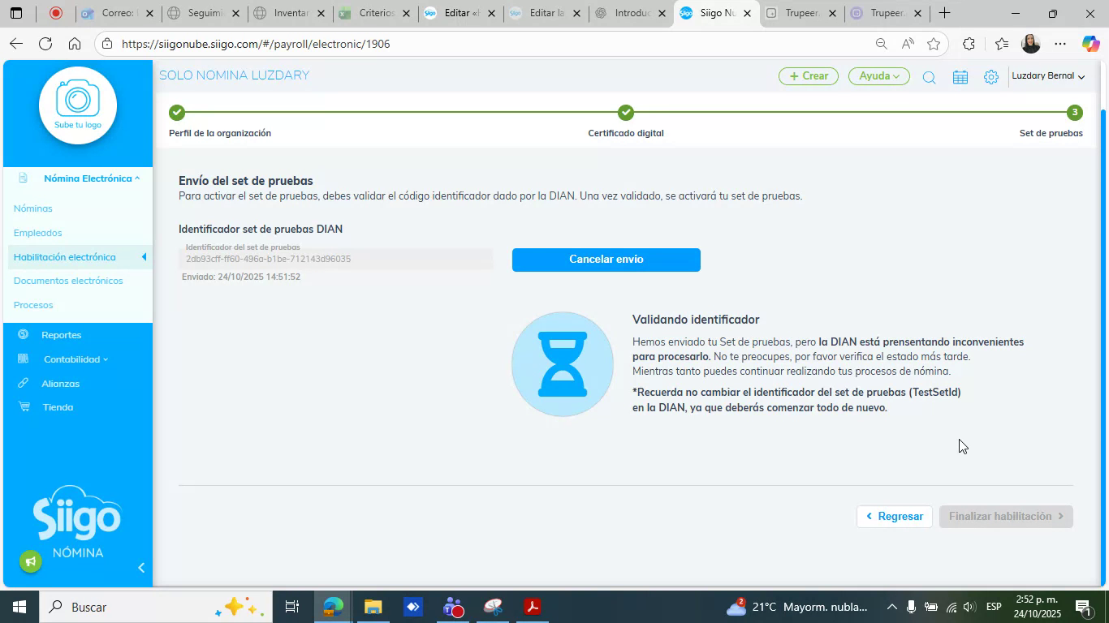Click the Alianzas link icon
This screenshot has height=623, width=1109.
23,383
